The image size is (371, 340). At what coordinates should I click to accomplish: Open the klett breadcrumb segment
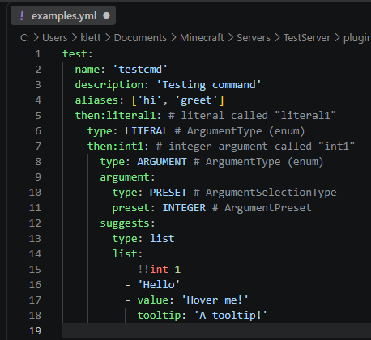click(x=91, y=38)
